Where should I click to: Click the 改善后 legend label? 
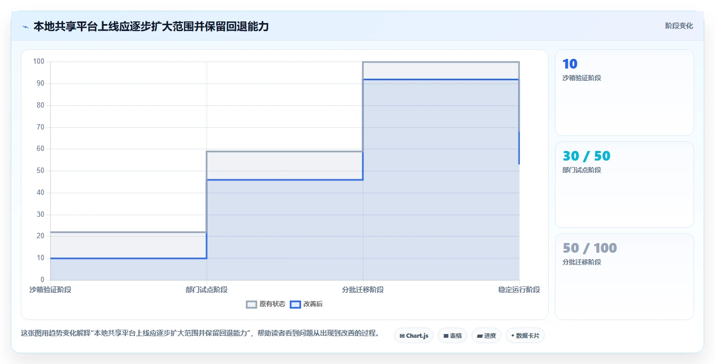313,304
